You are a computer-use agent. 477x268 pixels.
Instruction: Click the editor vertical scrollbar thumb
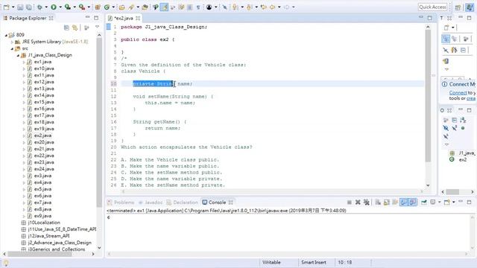[428, 96]
